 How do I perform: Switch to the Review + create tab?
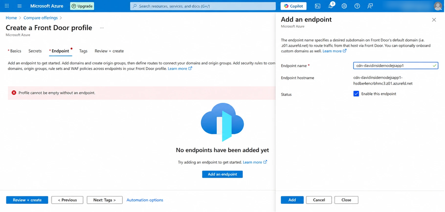coord(109,51)
